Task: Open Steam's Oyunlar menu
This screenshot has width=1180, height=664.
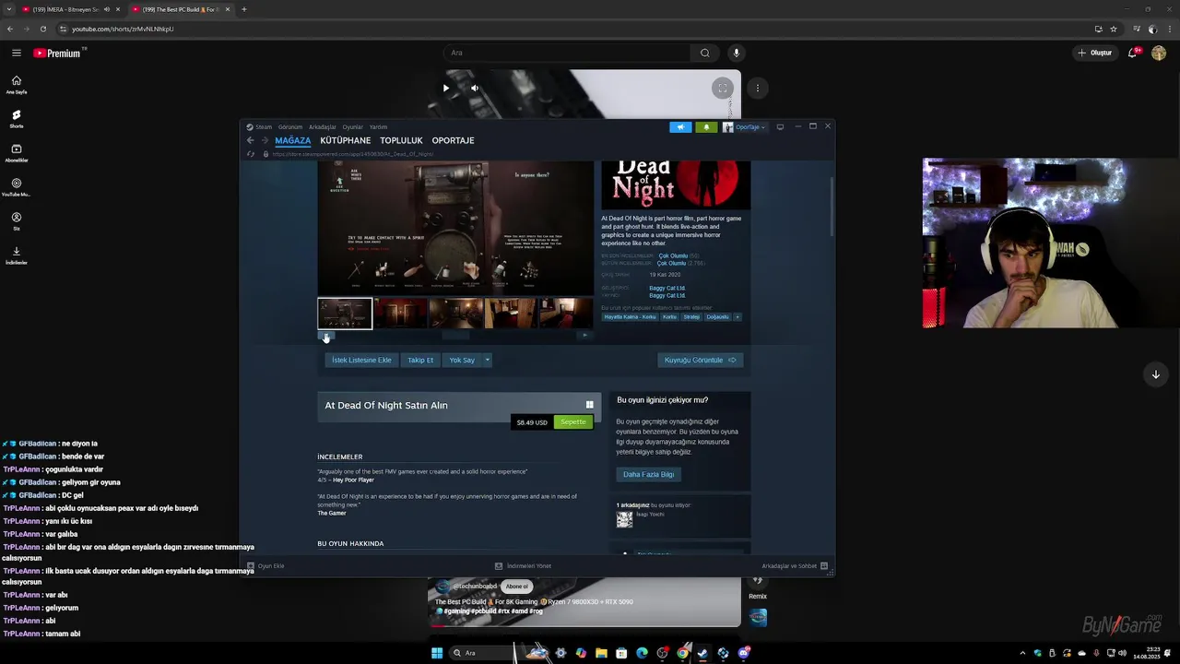Action: point(353,127)
